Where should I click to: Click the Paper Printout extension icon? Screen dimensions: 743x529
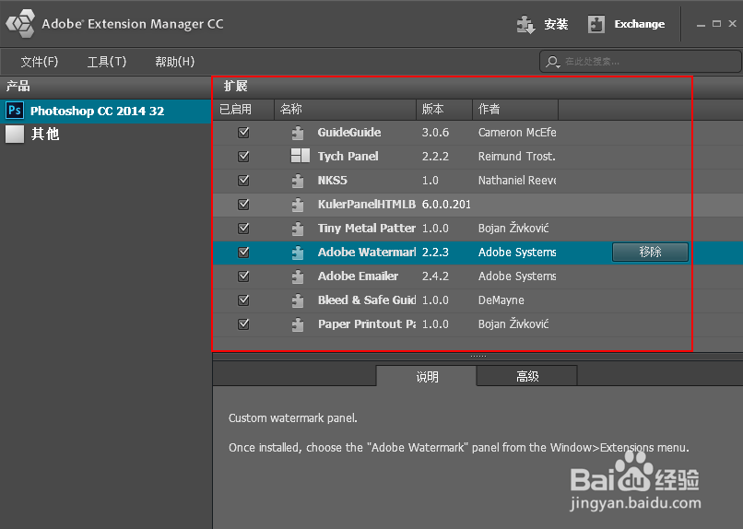(298, 325)
